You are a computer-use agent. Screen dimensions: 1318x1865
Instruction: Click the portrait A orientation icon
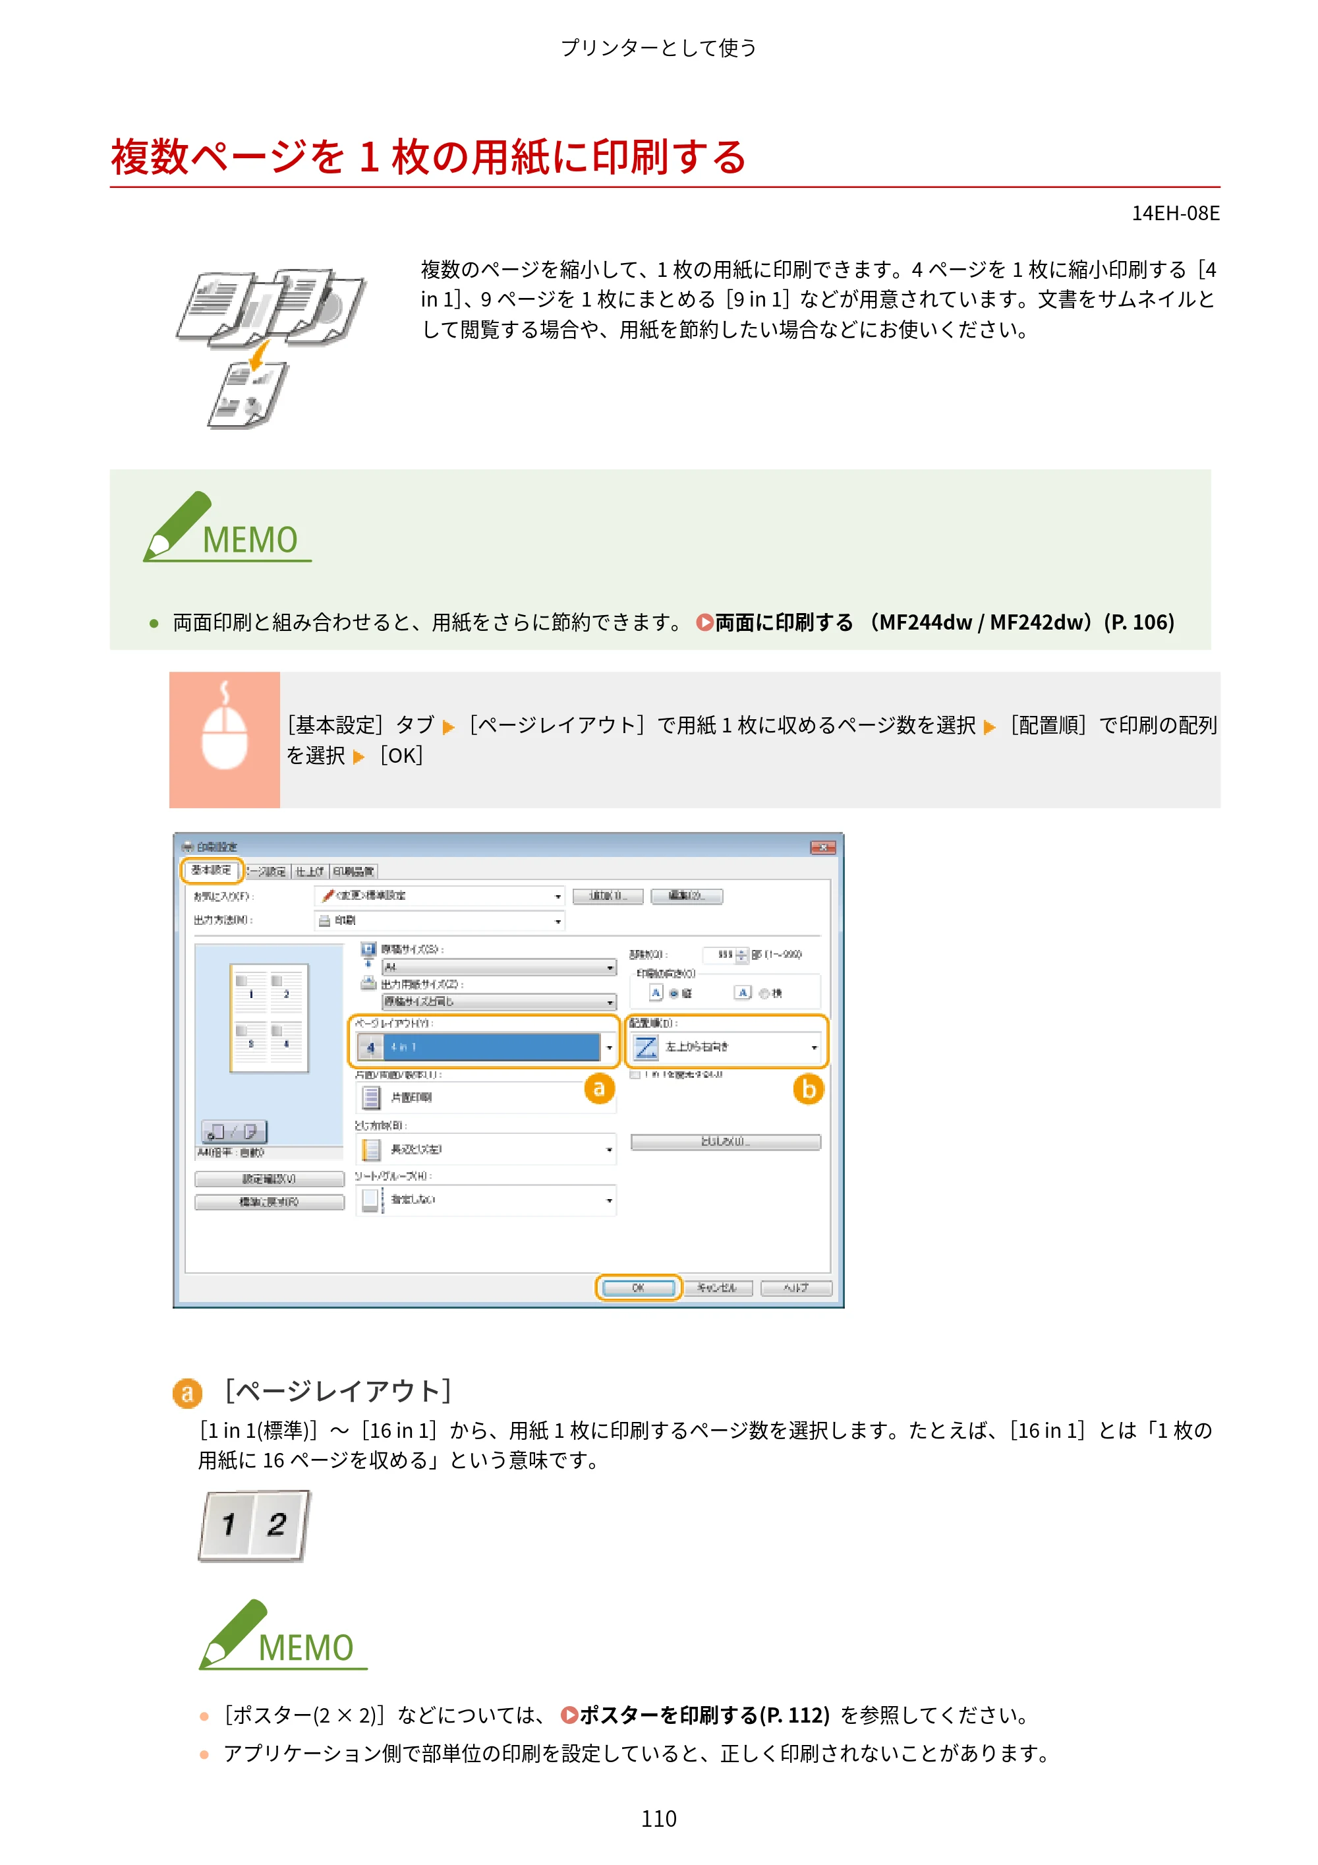click(656, 993)
